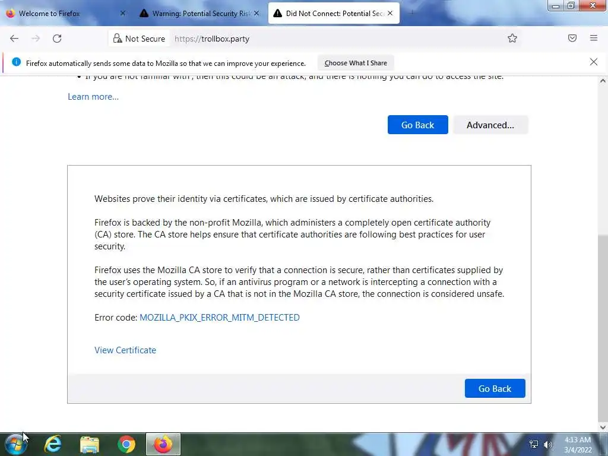Click Go Back in the advanced panel
608x456 pixels.
(x=495, y=388)
